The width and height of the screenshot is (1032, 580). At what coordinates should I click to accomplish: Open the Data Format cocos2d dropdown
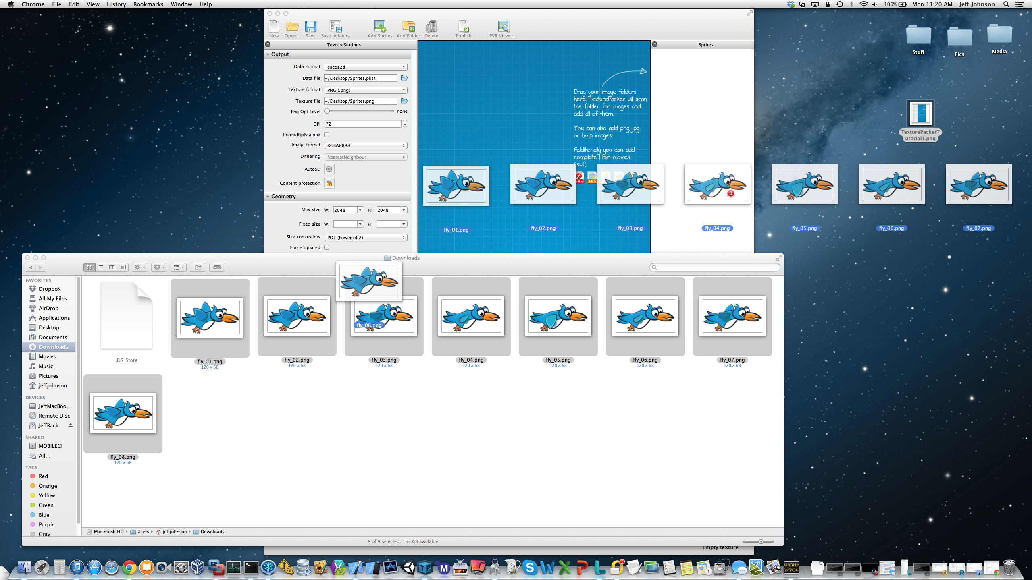coord(366,67)
